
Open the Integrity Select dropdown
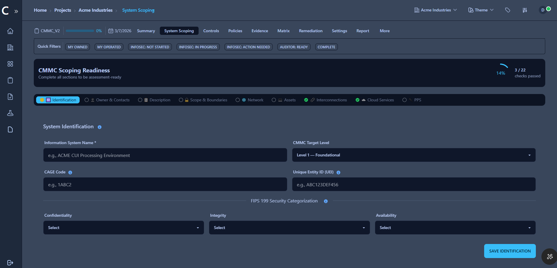tap(289, 228)
